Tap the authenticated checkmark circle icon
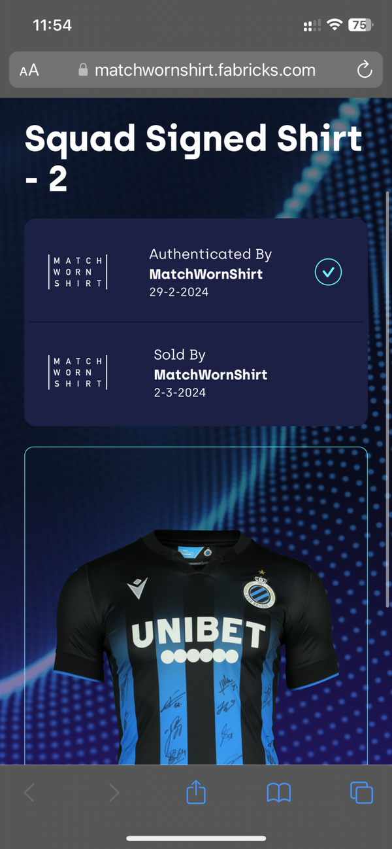Image resolution: width=392 pixels, height=849 pixels. tap(328, 272)
